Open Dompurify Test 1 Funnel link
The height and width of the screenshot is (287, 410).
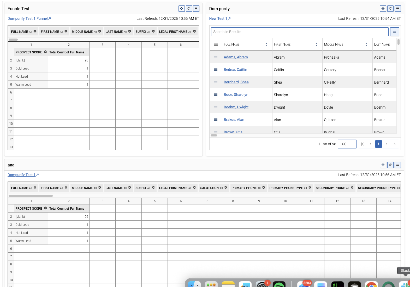pos(28,18)
